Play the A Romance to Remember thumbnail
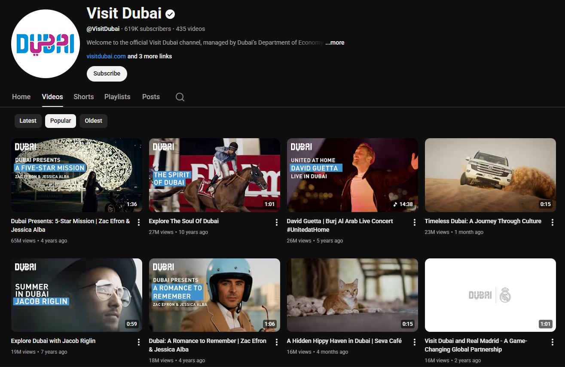The image size is (565, 367). 214,295
